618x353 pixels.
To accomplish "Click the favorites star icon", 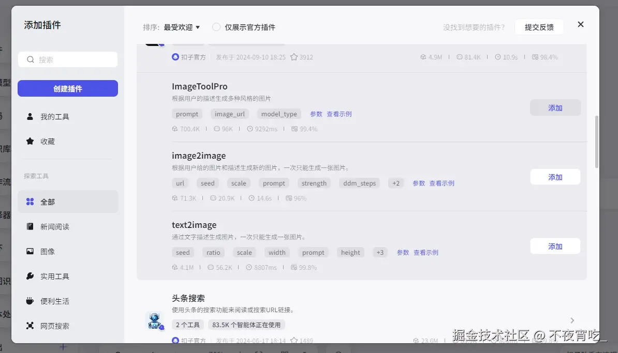I will 30,141.
